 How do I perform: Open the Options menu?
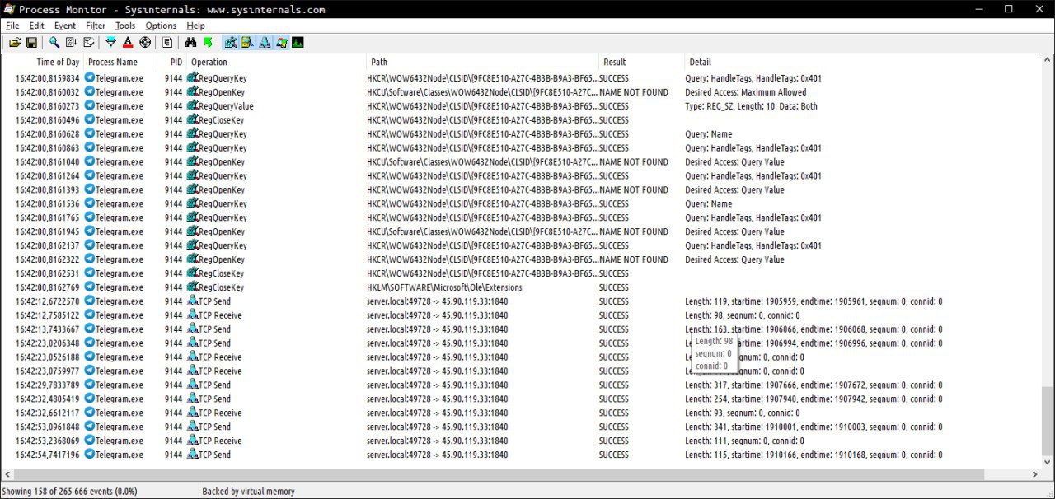tap(161, 26)
